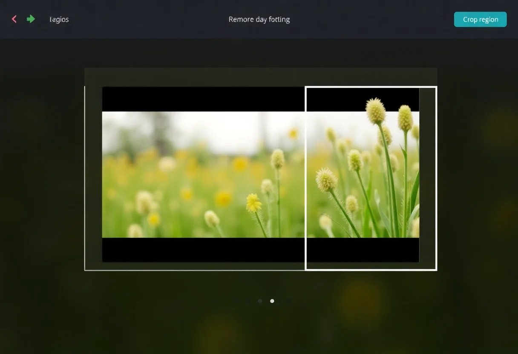Click the 'Iegios' label in the header
Screen dimensions: 518x354
(59, 20)
